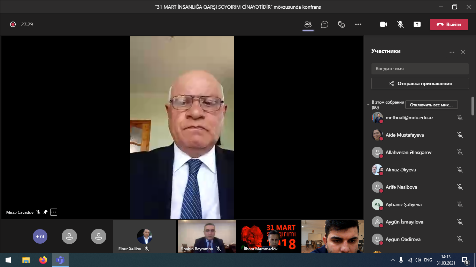Click the 'Введите имя' search field
476x267 pixels.
tap(420, 68)
